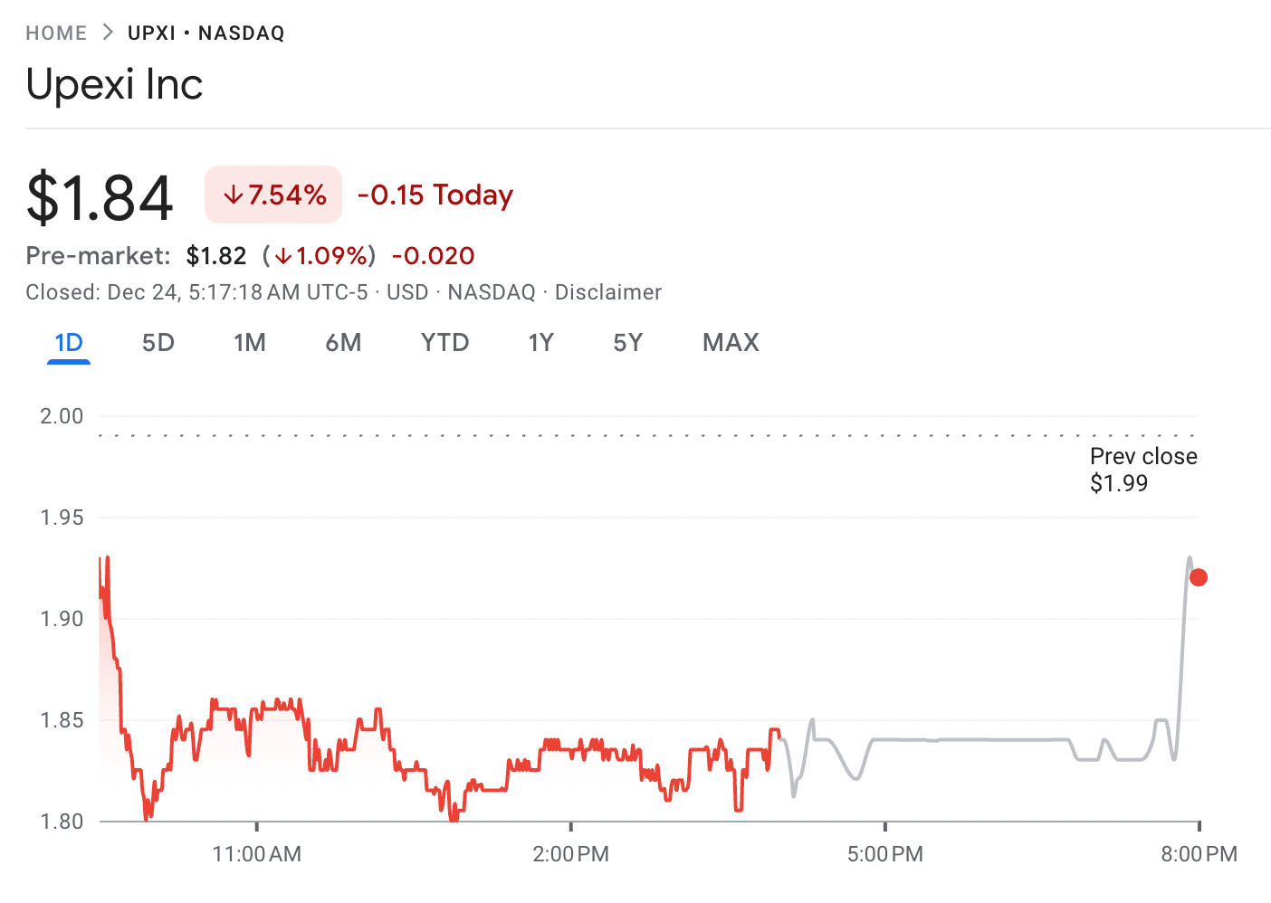Open the 1M chart view
Screen dimensions: 1271x903
pos(250,342)
